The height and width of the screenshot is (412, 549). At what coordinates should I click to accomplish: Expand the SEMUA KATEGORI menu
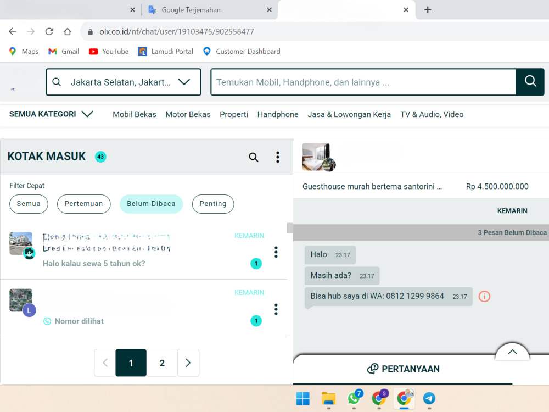[x=51, y=114]
